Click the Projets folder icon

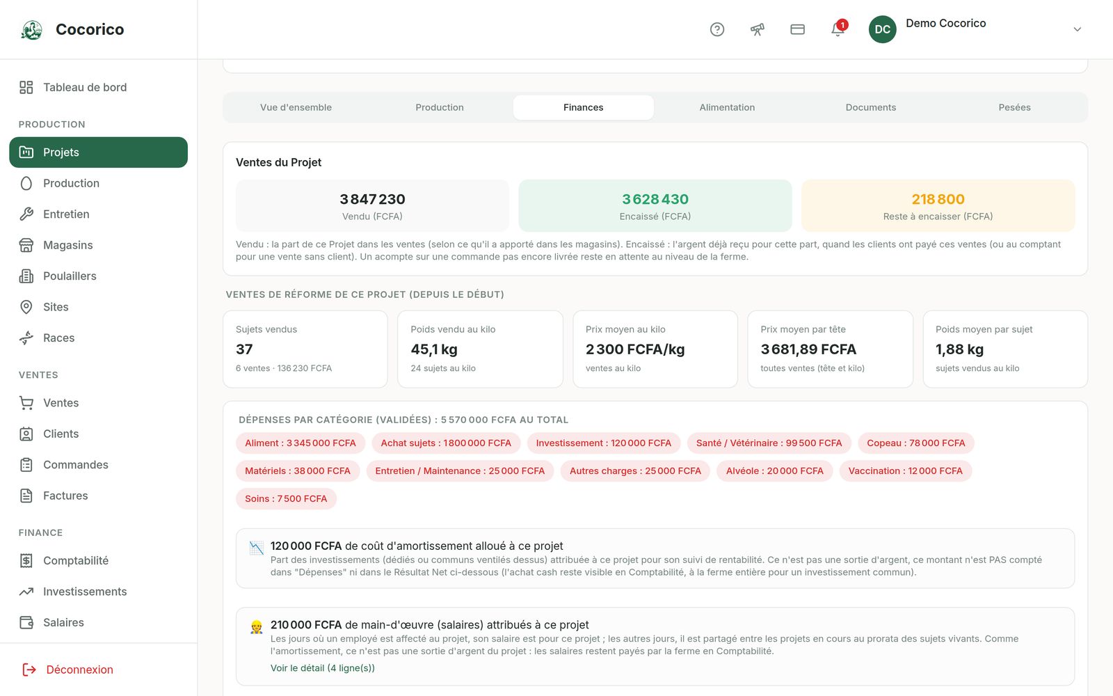(x=26, y=152)
